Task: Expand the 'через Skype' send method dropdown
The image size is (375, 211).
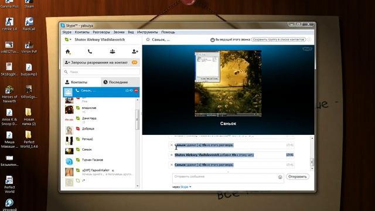Action: coord(190,187)
